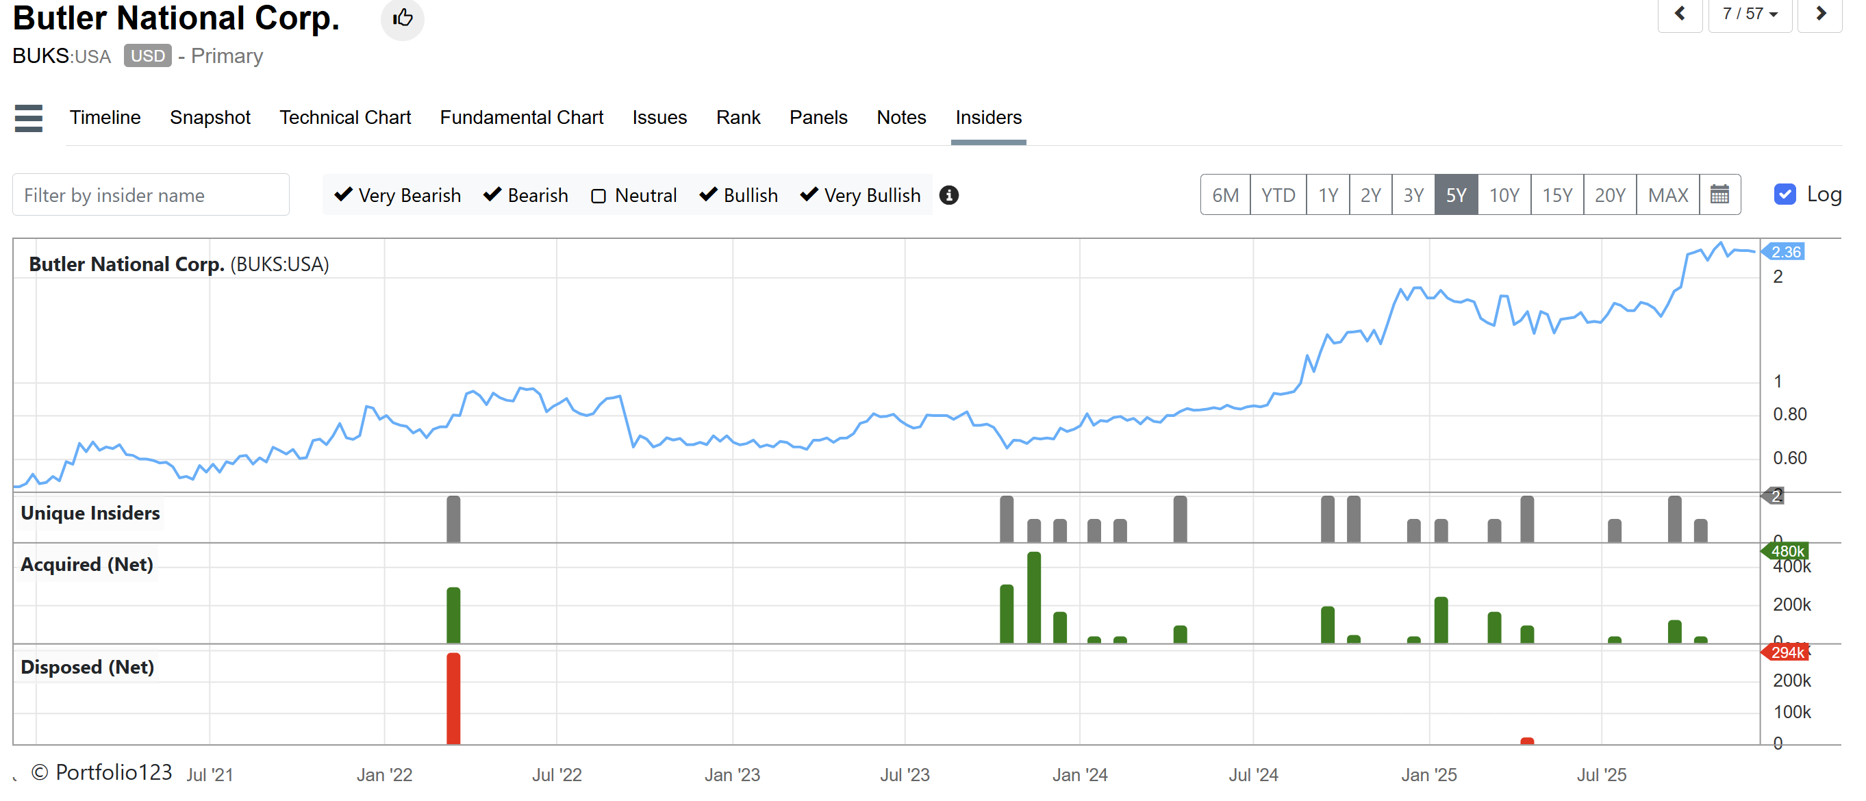Uncheck the Very Bearish filter

[x=343, y=195]
